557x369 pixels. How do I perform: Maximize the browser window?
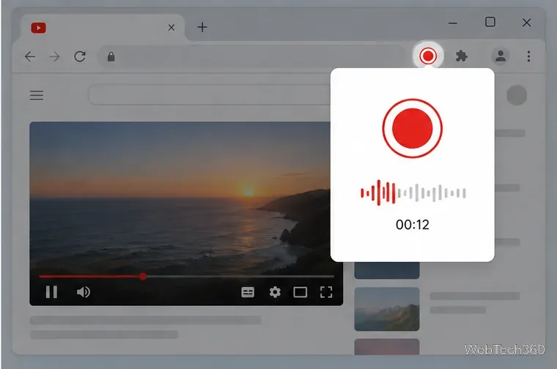tap(490, 22)
